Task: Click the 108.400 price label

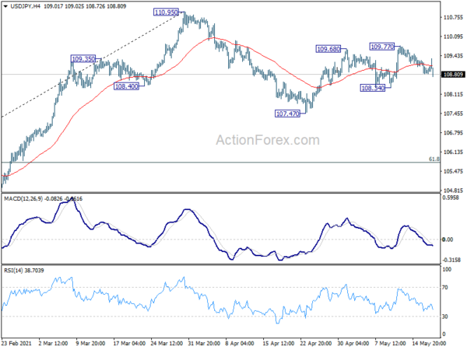Action: 127,86
